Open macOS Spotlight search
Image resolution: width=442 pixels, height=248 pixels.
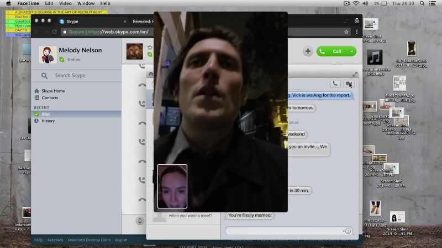pyautogui.click(x=422, y=3)
